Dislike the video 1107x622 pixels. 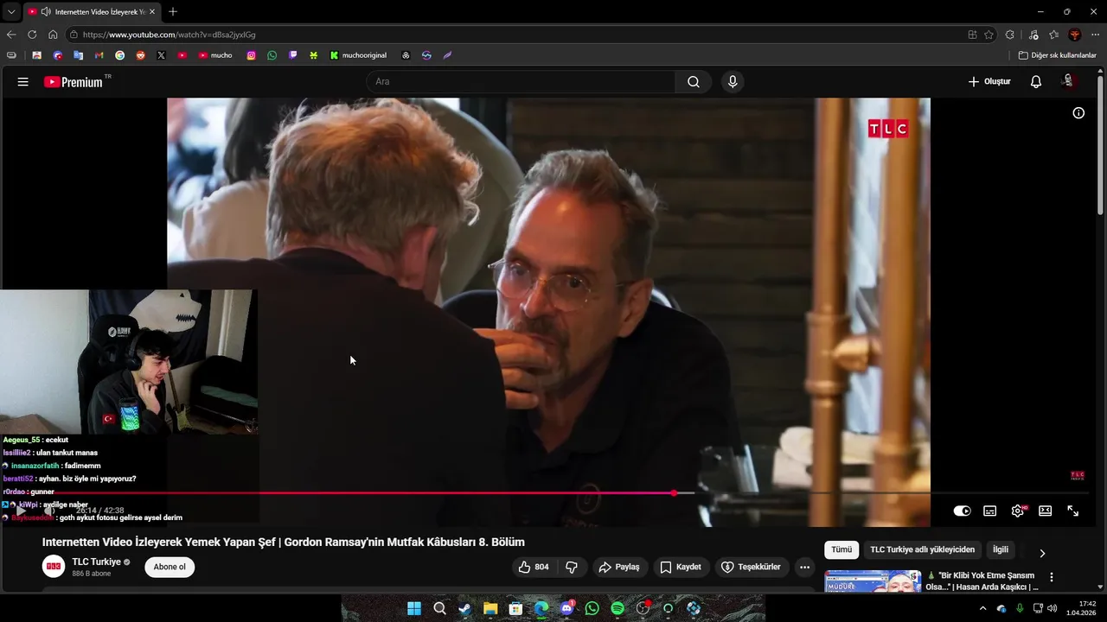tap(572, 568)
